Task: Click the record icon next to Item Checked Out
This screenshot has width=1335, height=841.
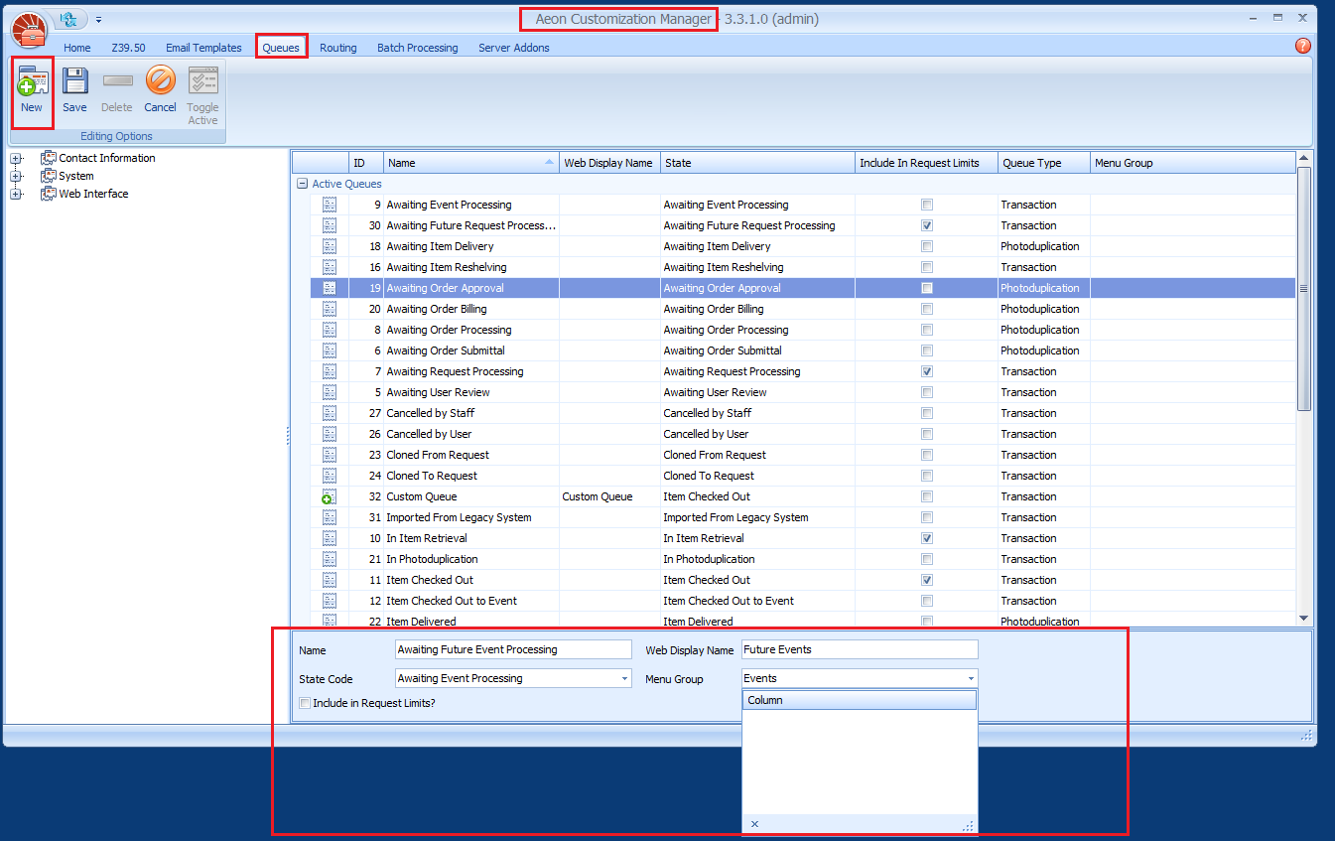Action: click(329, 580)
